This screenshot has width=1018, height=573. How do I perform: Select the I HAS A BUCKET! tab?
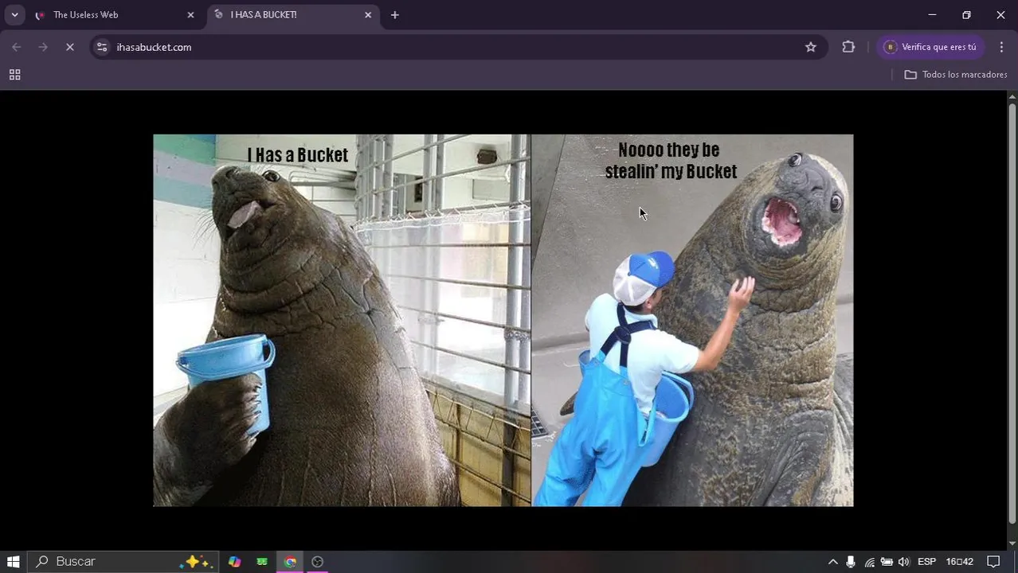click(293, 14)
